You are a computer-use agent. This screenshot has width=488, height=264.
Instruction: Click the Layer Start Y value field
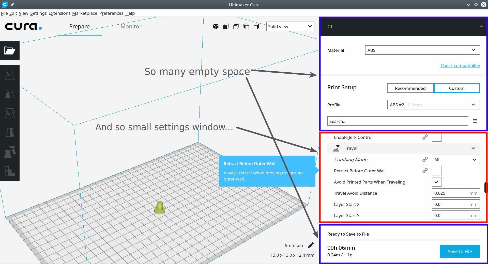[456, 215]
